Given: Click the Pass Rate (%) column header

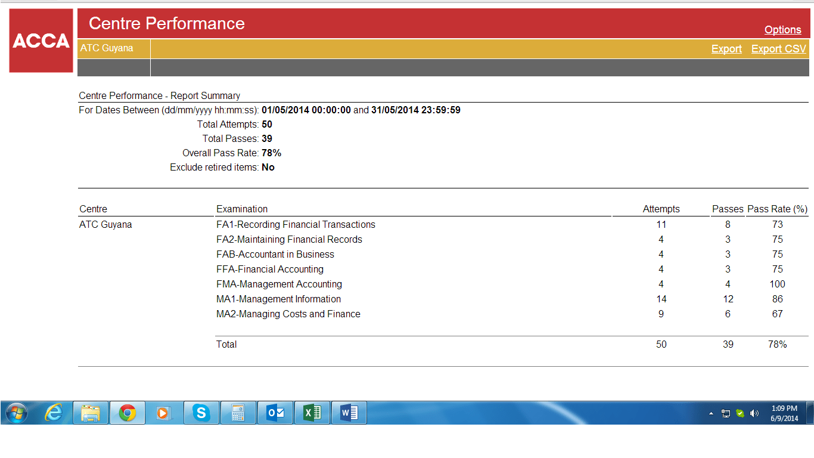Looking at the screenshot, I should [x=778, y=209].
